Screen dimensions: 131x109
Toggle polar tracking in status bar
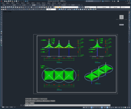coord(94,108)
